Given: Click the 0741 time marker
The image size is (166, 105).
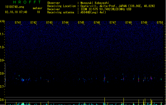Looking at the screenshot, I should coord(18,23).
